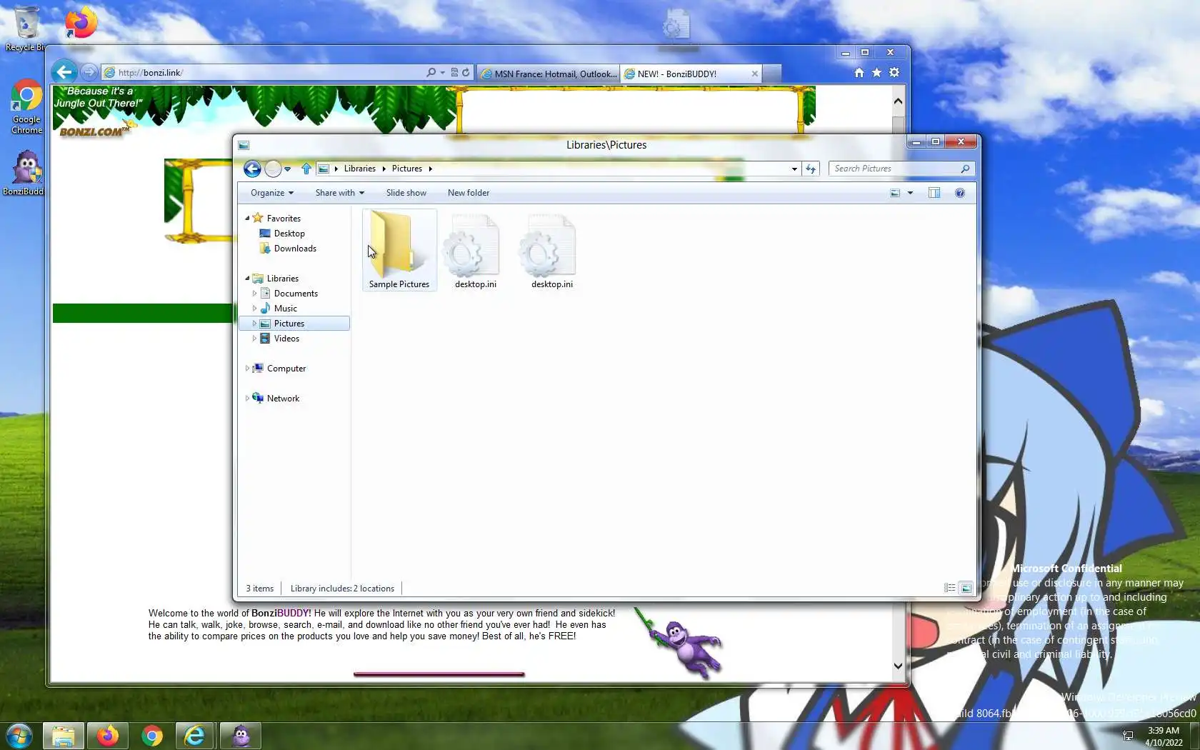Click the BONZI.COM logo on the webpage
Viewport: 1200px width, 750px height.
94,131
